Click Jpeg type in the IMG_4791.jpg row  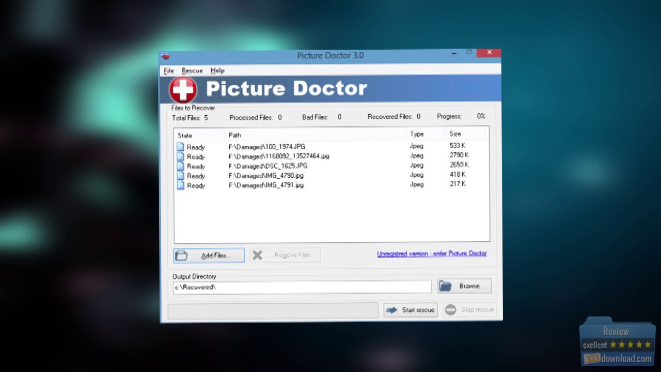(x=417, y=184)
